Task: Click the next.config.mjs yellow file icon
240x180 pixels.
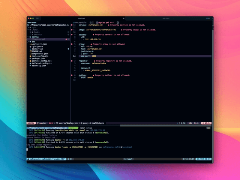Action: 30,56
